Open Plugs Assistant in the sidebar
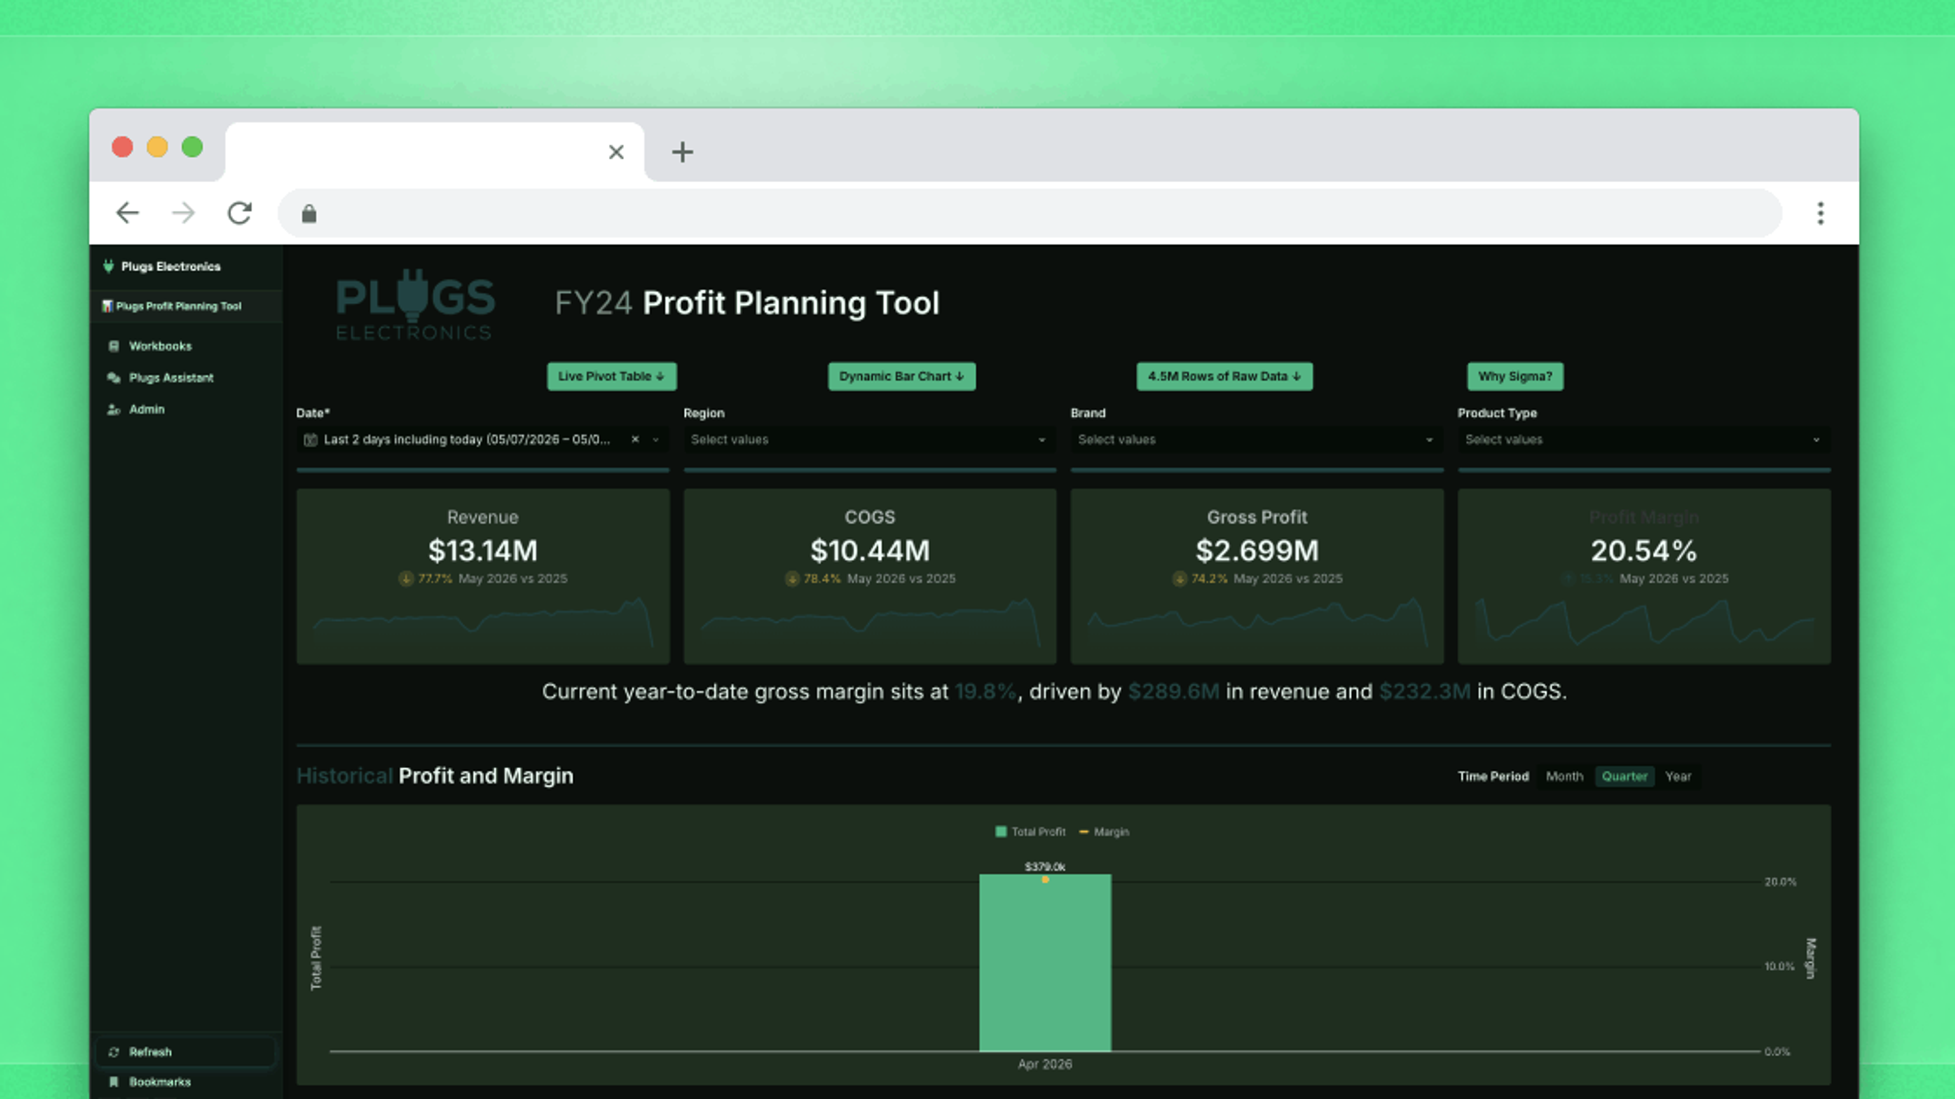This screenshot has width=1955, height=1099. pyautogui.click(x=171, y=378)
